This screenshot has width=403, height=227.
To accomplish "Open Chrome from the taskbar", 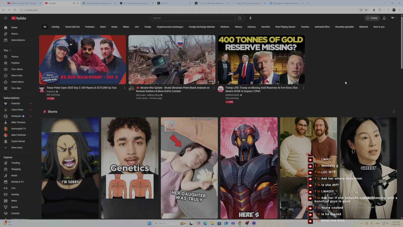I will pyautogui.click(x=240, y=223).
